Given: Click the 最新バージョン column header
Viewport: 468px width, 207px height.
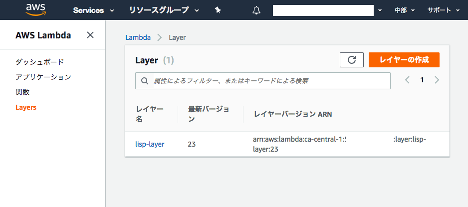Looking at the screenshot, I should coord(209,114).
